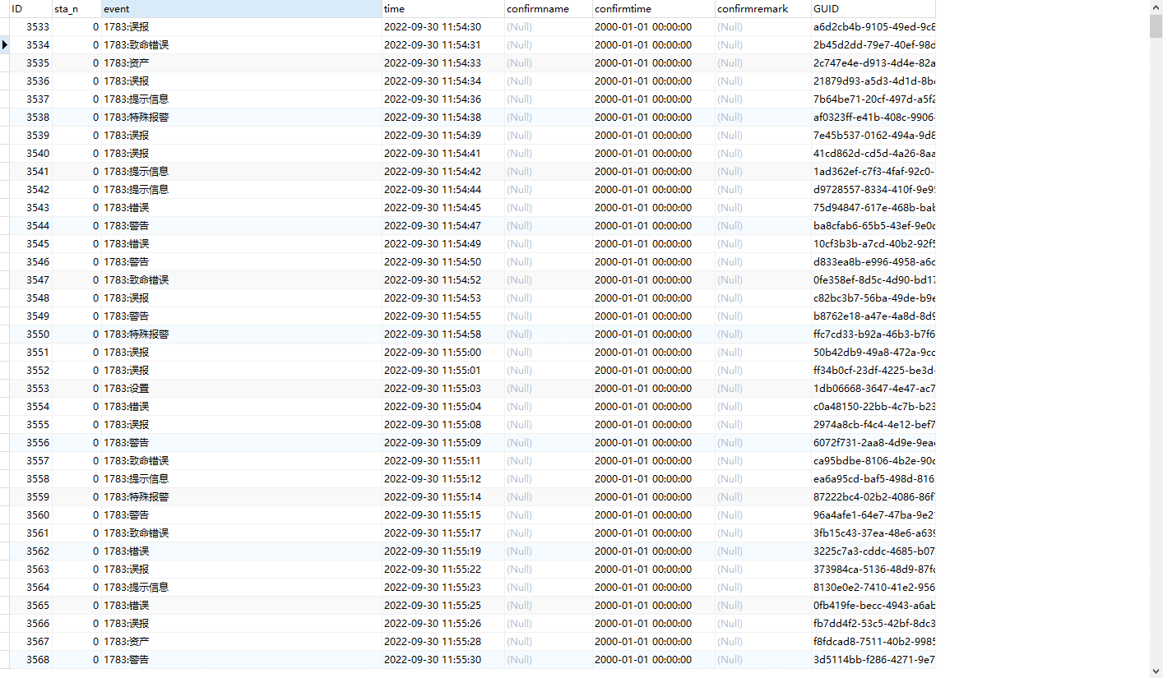Click the current row arrow indicator
1163x678 pixels.
tap(5, 44)
